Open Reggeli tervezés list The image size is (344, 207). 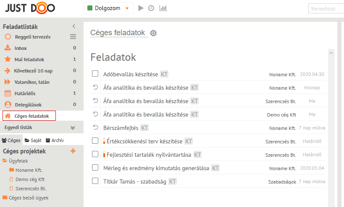(x=33, y=37)
